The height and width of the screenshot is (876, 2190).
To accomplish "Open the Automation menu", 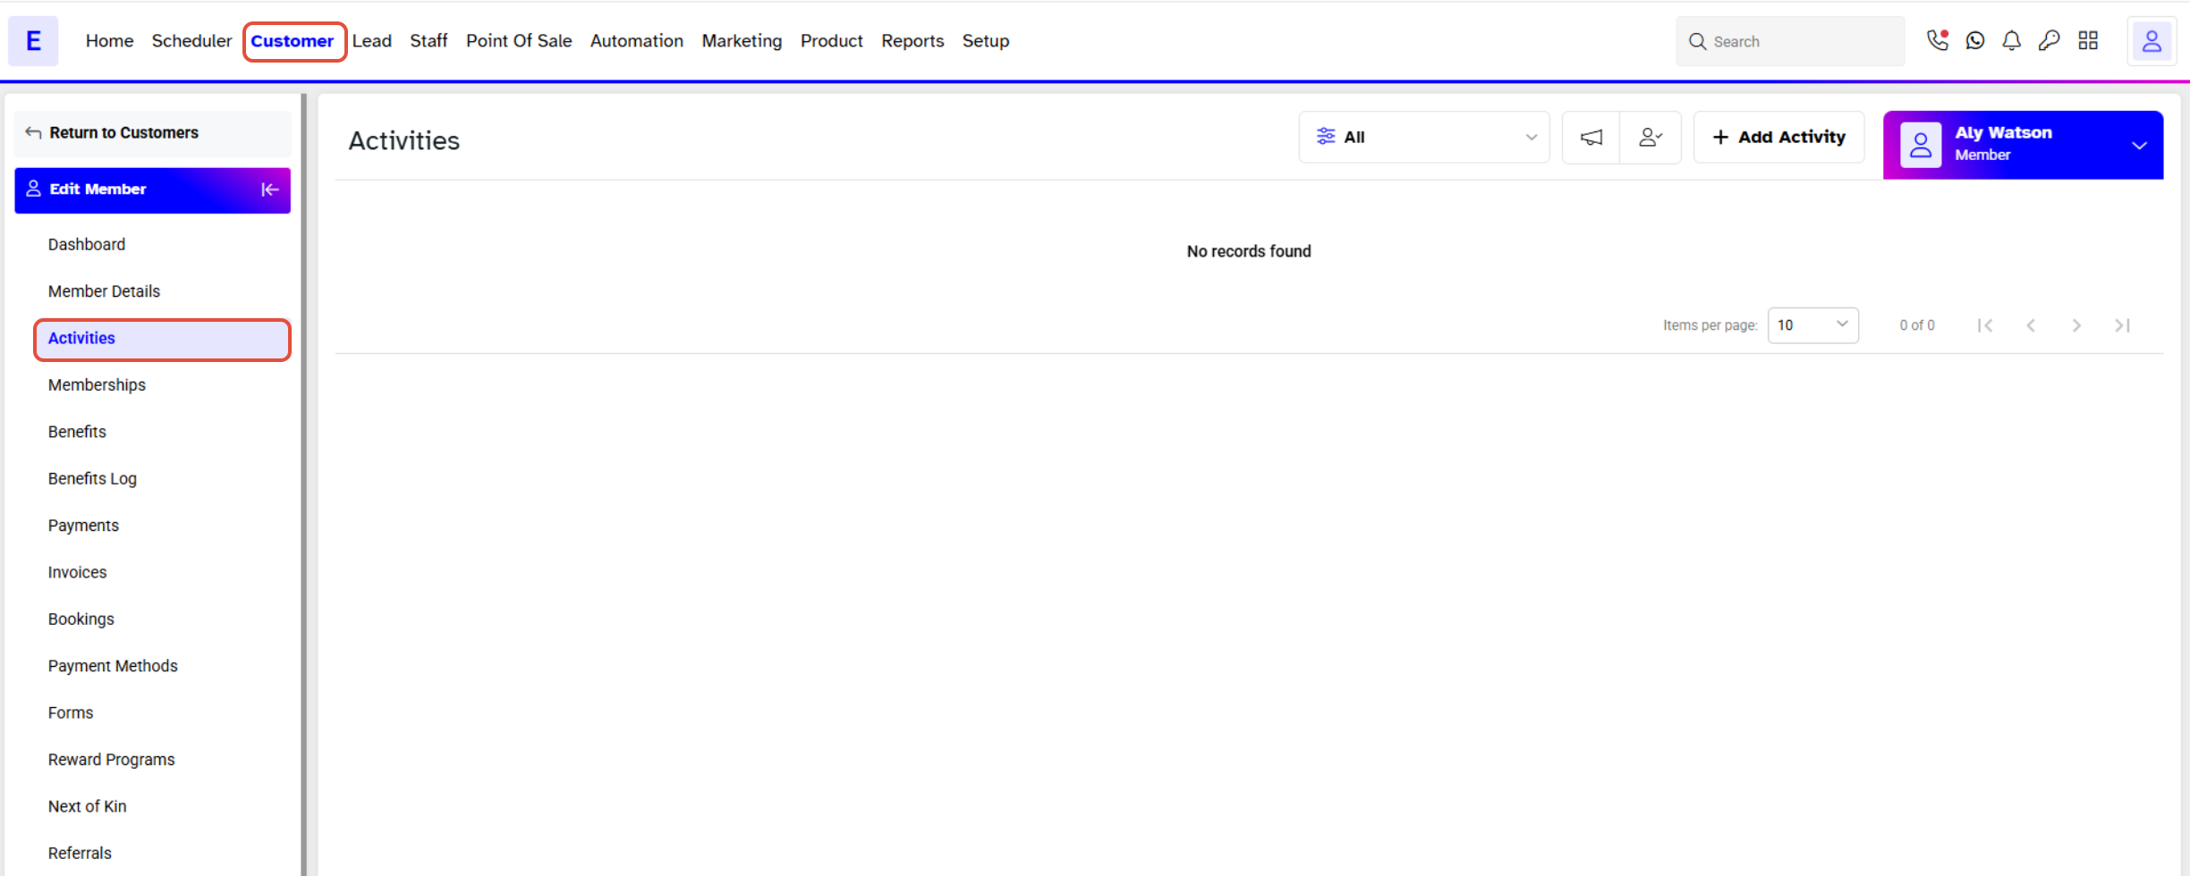I will pos(637,41).
